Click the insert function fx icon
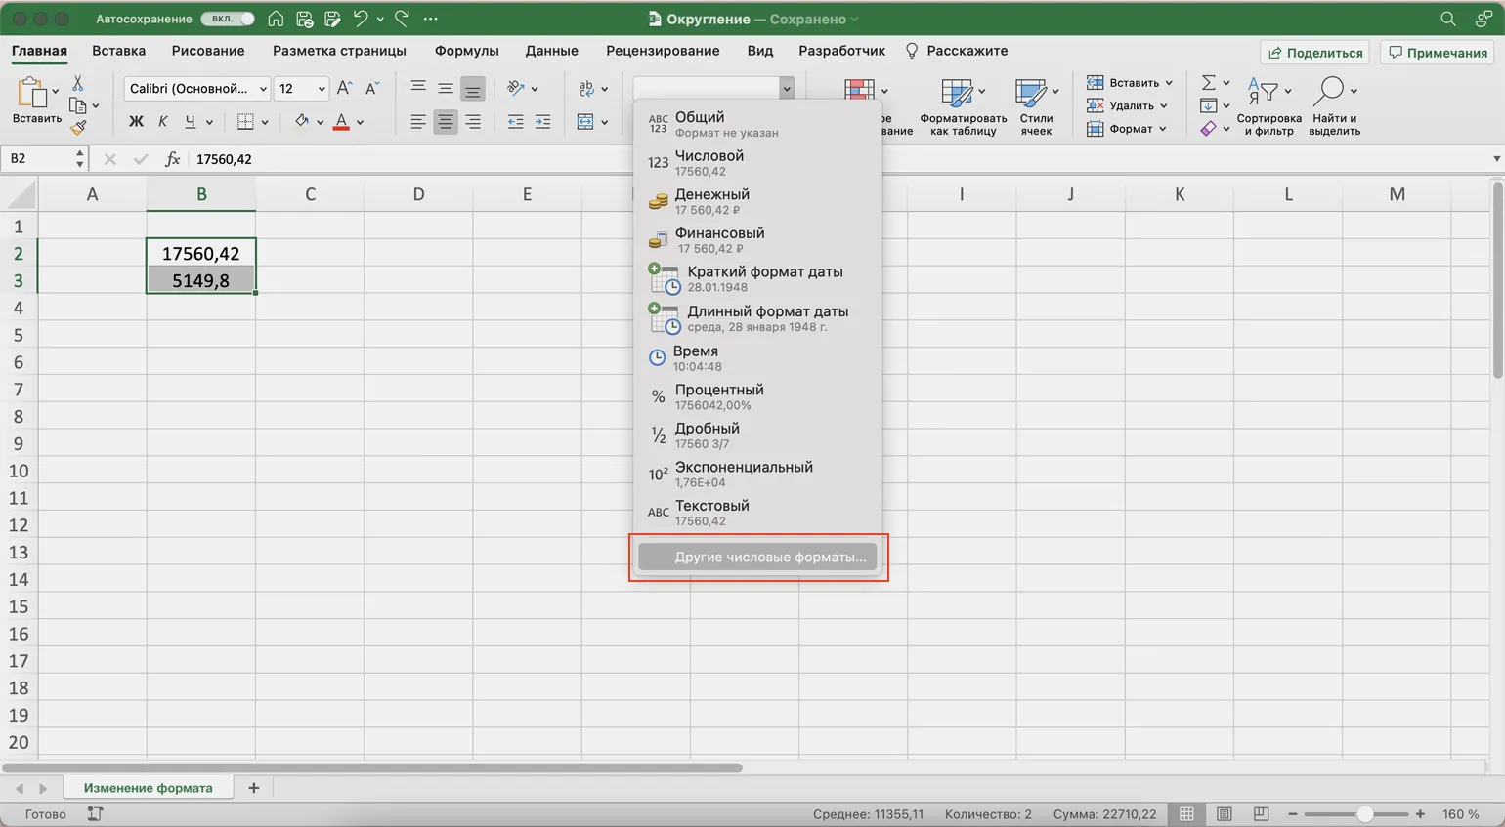The width and height of the screenshot is (1505, 827). click(x=172, y=159)
